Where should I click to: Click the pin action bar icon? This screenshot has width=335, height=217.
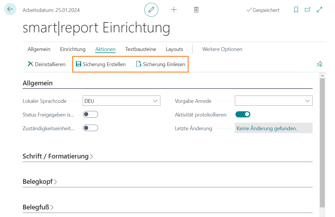pos(319,64)
